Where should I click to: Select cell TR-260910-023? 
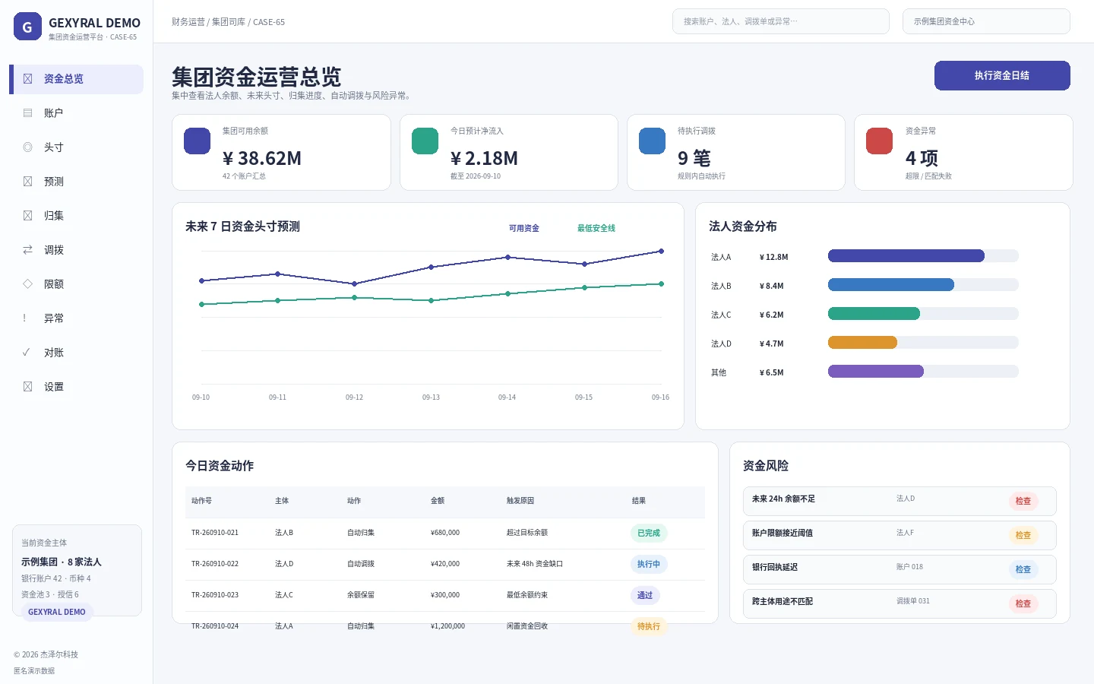[x=215, y=595]
